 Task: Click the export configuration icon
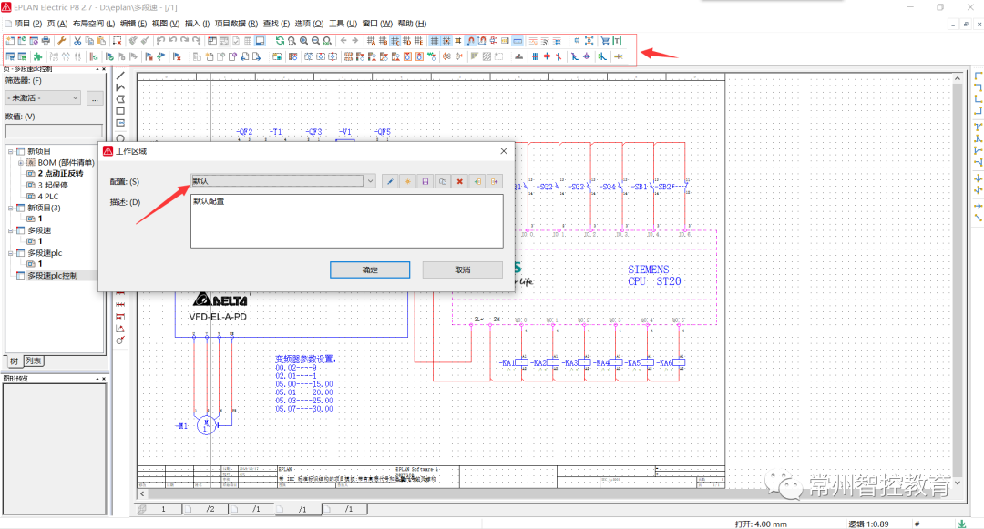pos(494,181)
